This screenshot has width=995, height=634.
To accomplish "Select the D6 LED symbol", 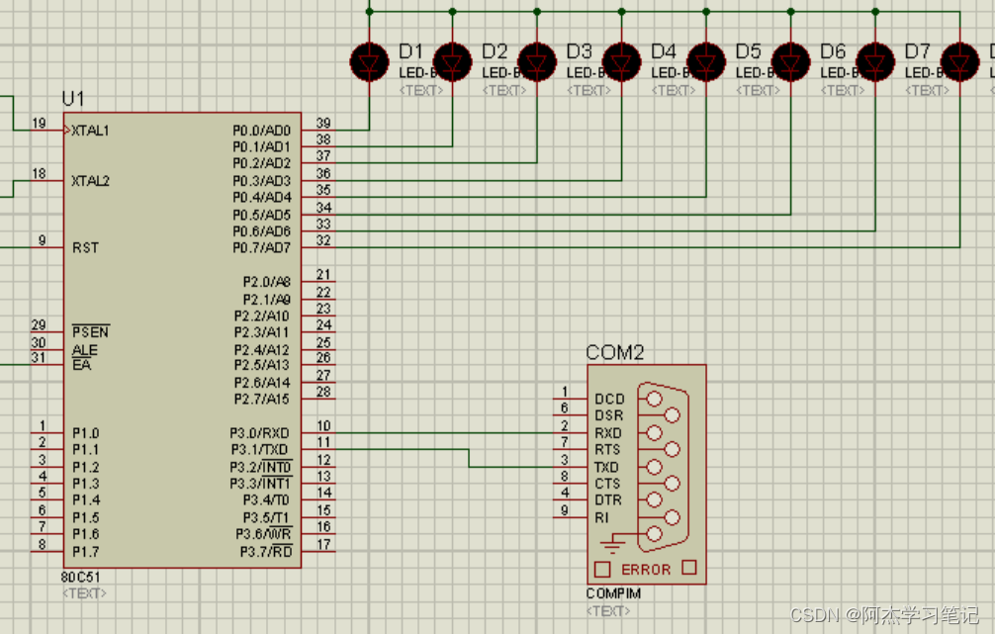I will coord(790,61).
